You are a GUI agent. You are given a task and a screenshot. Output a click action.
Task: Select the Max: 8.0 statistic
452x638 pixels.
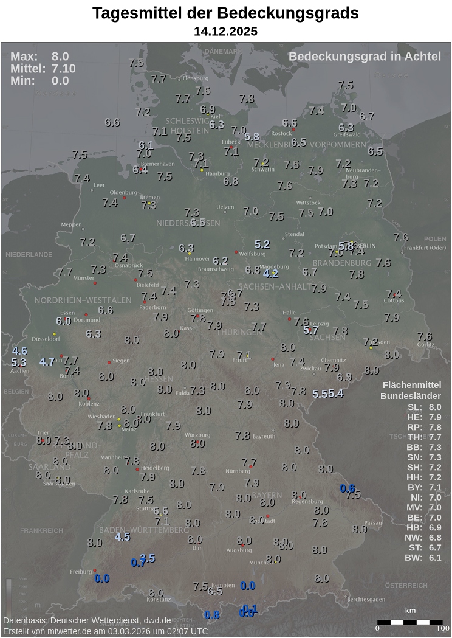pyautogui.click(x=39, y=57)
